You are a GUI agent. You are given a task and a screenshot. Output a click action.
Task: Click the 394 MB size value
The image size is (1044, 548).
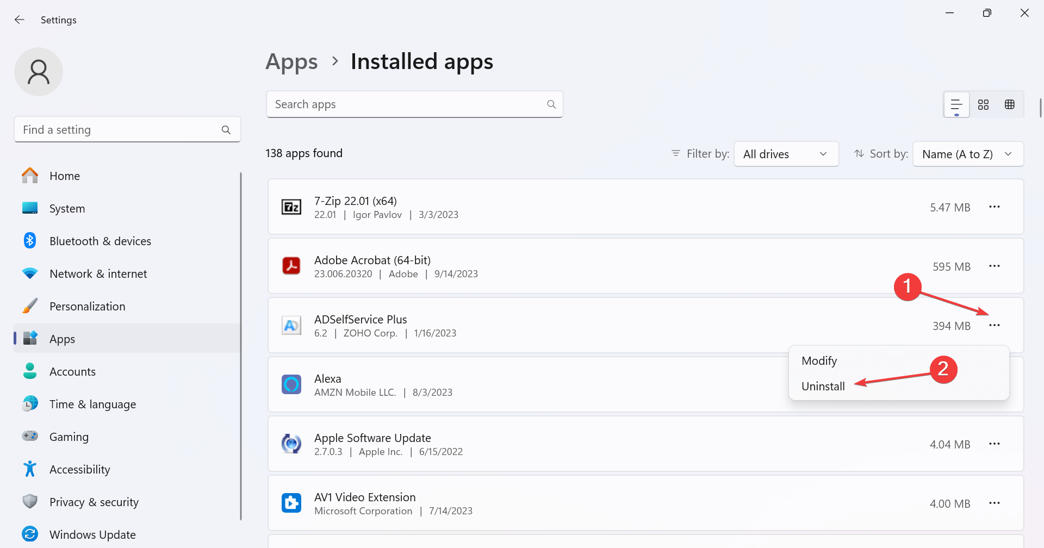(952, 326)
